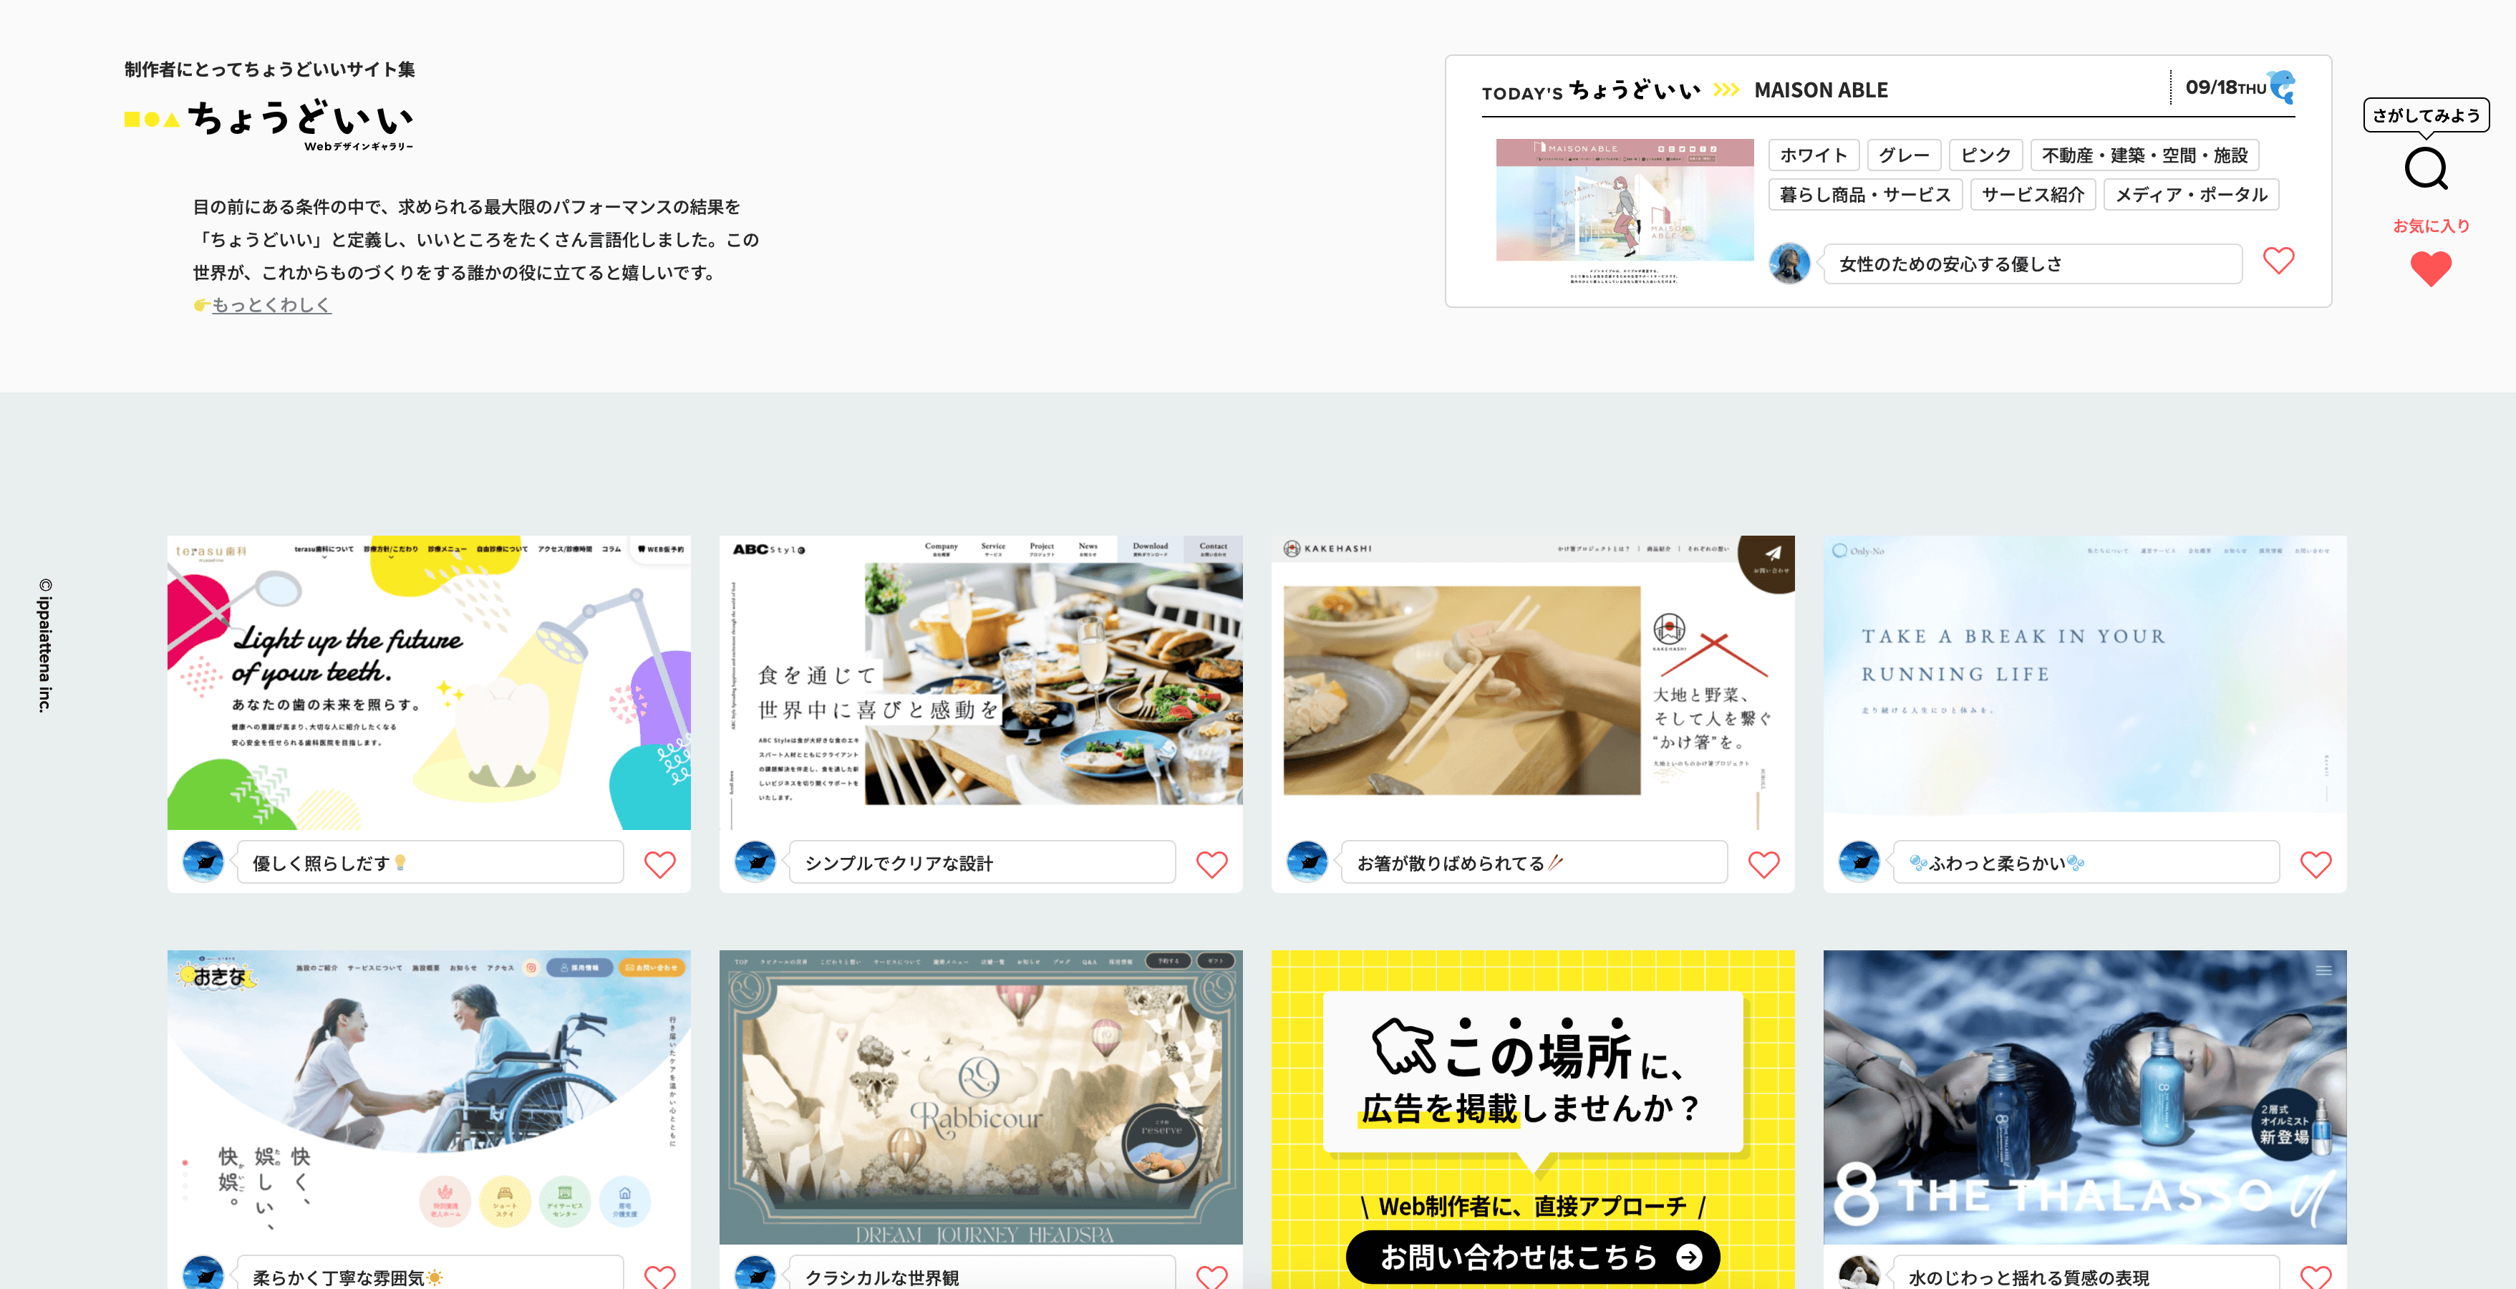Toggle heart on terasu dental card

pyautogui.click(x=659, y=864)
